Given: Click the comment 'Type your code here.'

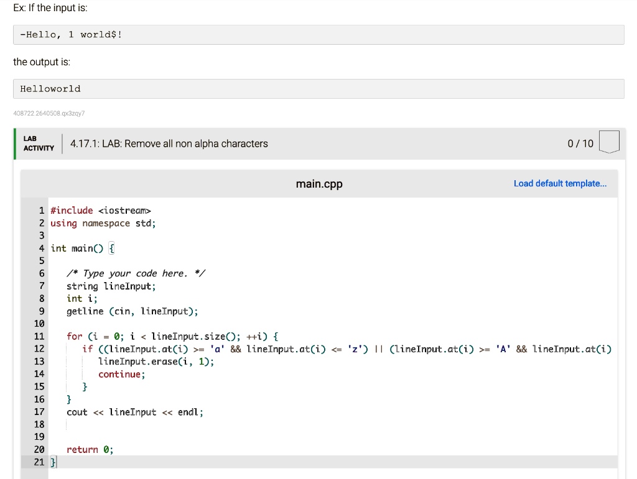Looking at the screenshot, I should [x=135, y=273].
